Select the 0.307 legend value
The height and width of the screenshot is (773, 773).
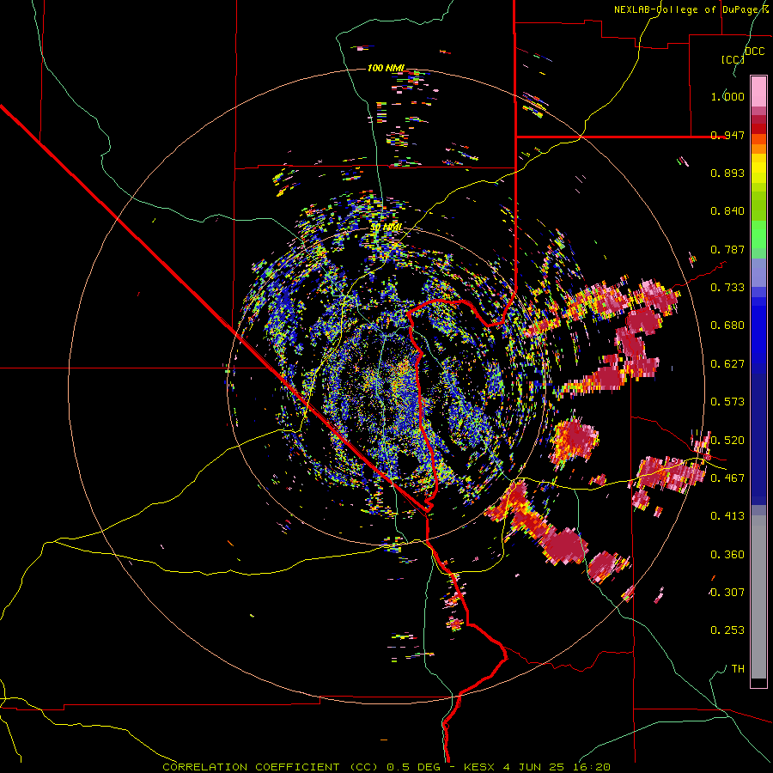(x=727, y=592)
